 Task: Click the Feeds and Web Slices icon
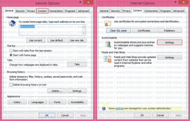coord(107,59)
